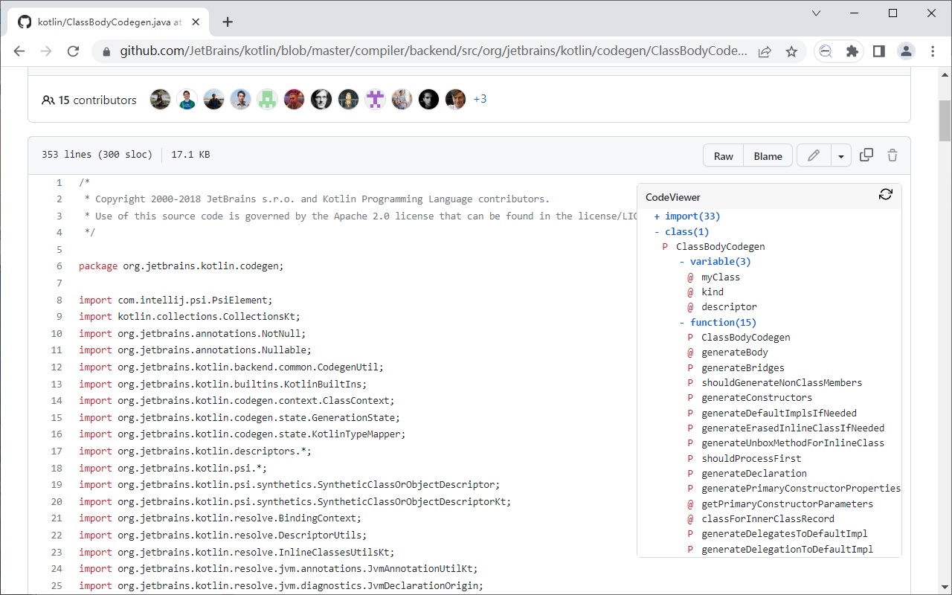
Task: Delete the file using the trash icon
Action: pyautogui.click(x=892, y=155)
